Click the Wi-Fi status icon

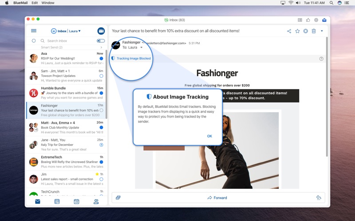[291, 3]
